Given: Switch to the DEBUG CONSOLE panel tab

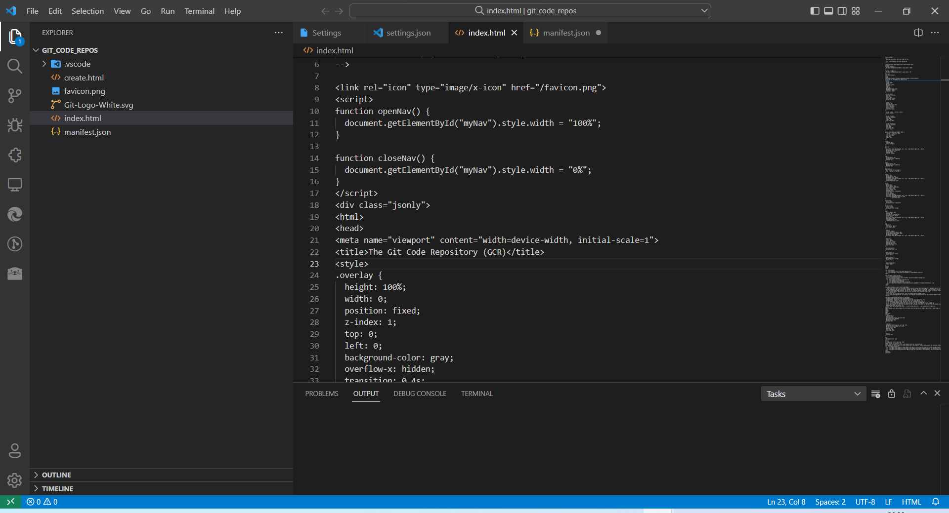Looking at the screenshot, I should [420, 394].
